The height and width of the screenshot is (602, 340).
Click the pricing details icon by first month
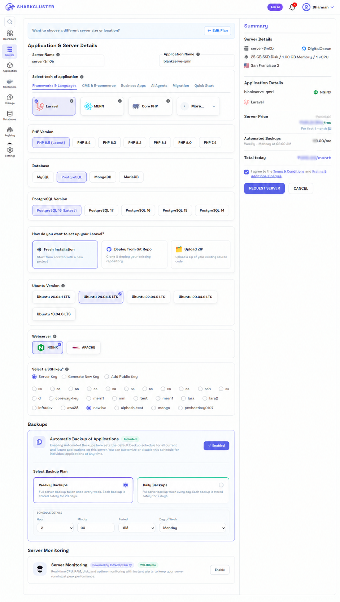click(330, 128)
